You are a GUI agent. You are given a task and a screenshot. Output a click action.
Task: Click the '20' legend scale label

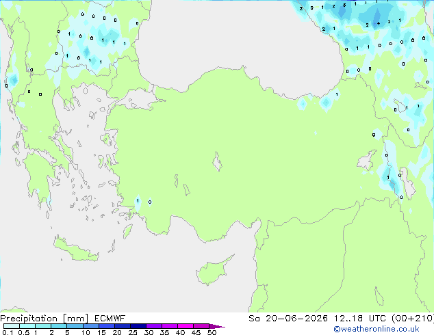pyautogui.click(x=117, y=332)
